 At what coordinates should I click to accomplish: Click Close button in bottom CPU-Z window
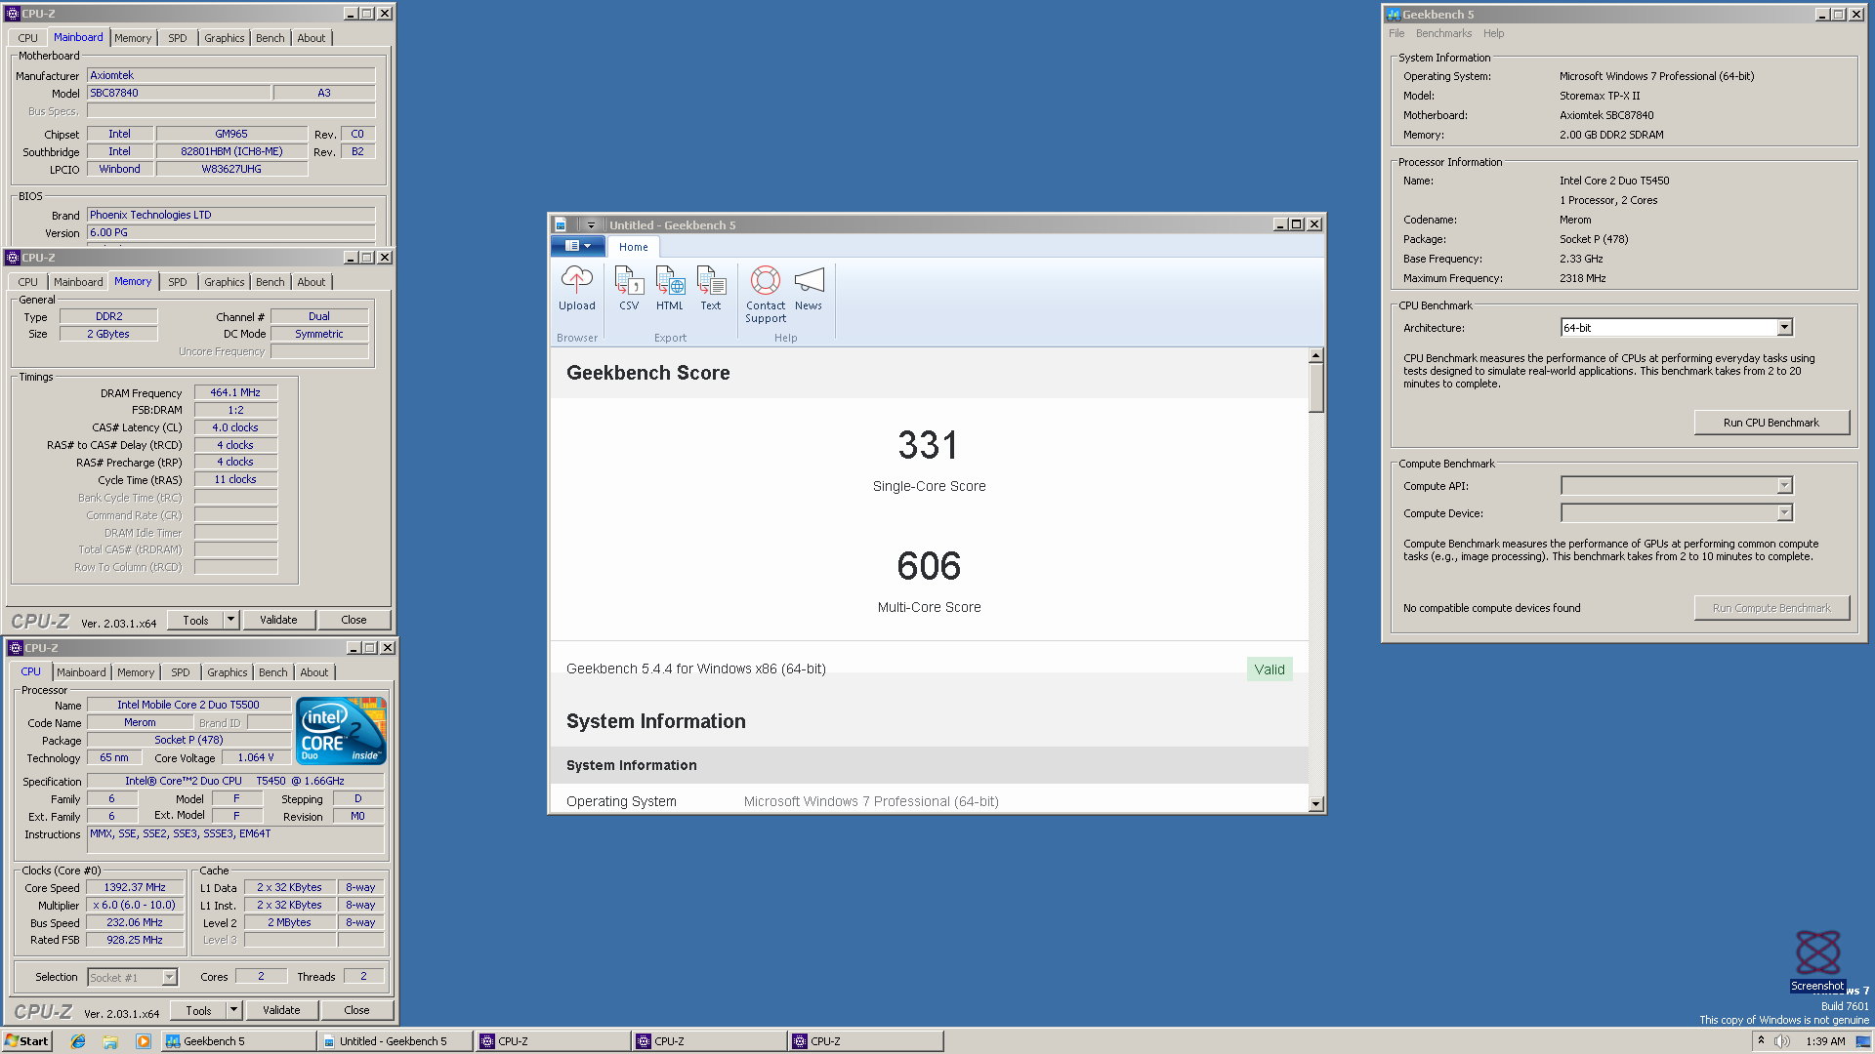(x=356, y=1010)
